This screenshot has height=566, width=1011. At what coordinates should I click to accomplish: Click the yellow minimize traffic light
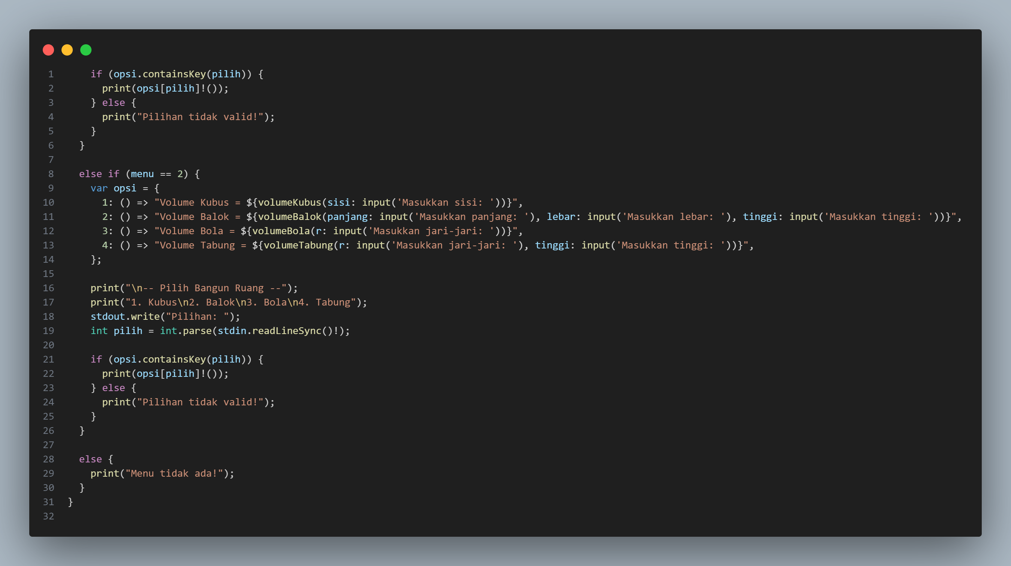point(67,50)
